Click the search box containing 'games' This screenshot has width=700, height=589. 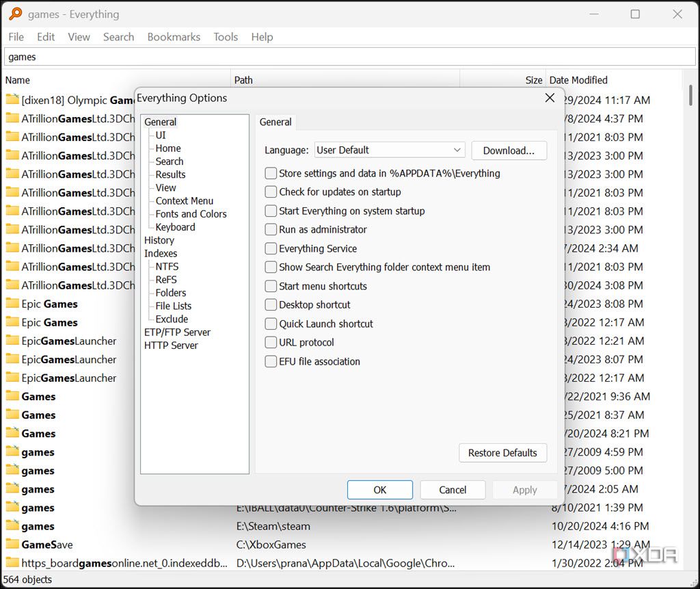[350, 57]
